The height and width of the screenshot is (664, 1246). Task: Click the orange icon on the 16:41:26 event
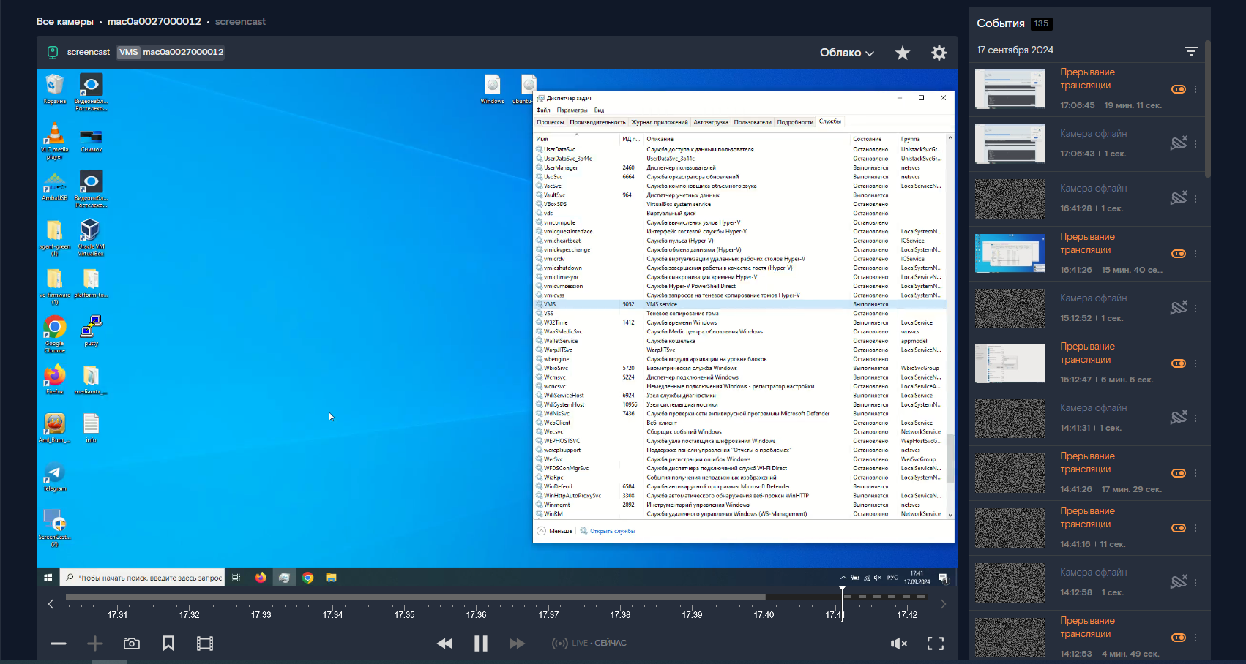click(1179, 254)
